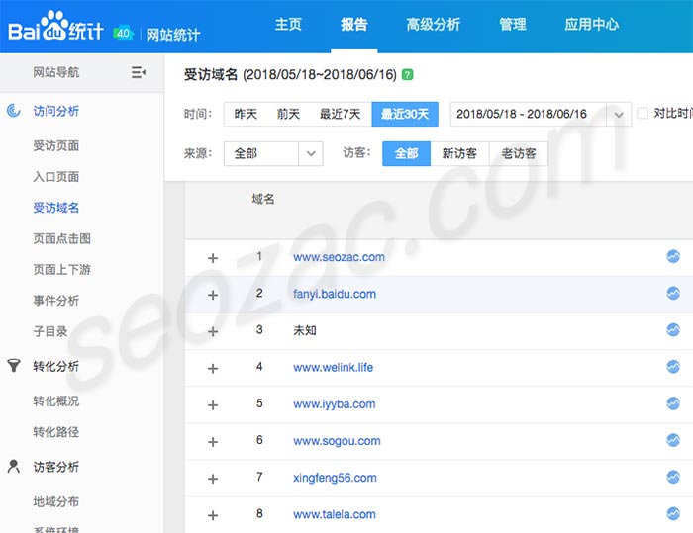Enable the compare time period checkbox
Screen dimensions: 693x533
(x=643, y=114)
